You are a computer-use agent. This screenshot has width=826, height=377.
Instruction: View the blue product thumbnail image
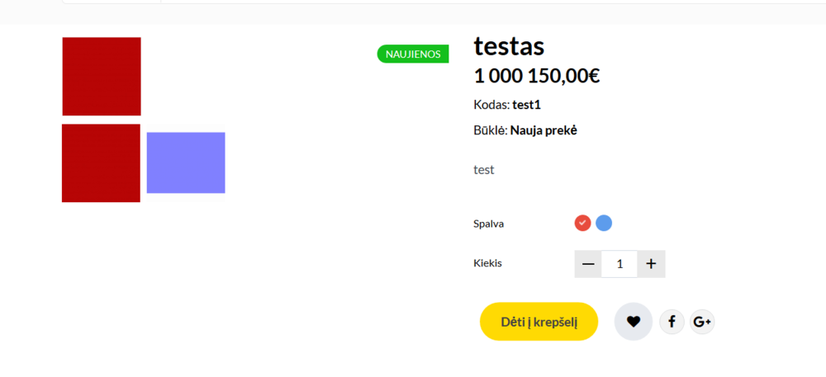[x=186, y=163]
